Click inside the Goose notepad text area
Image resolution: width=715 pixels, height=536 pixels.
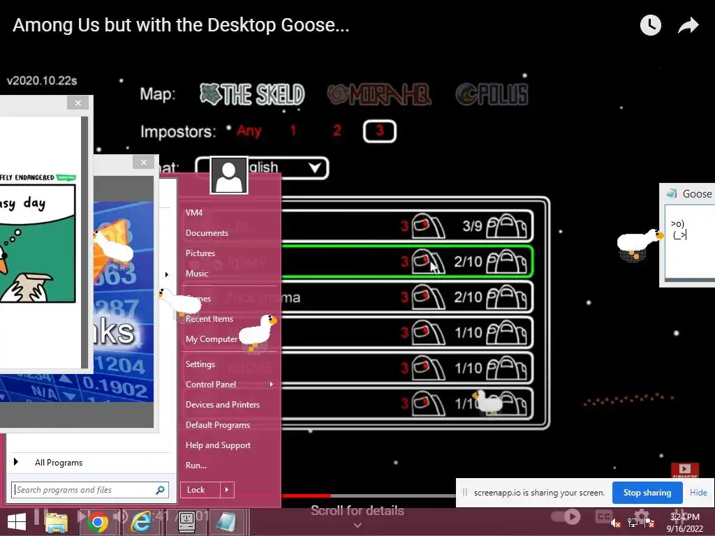click(x=690, y=243)
